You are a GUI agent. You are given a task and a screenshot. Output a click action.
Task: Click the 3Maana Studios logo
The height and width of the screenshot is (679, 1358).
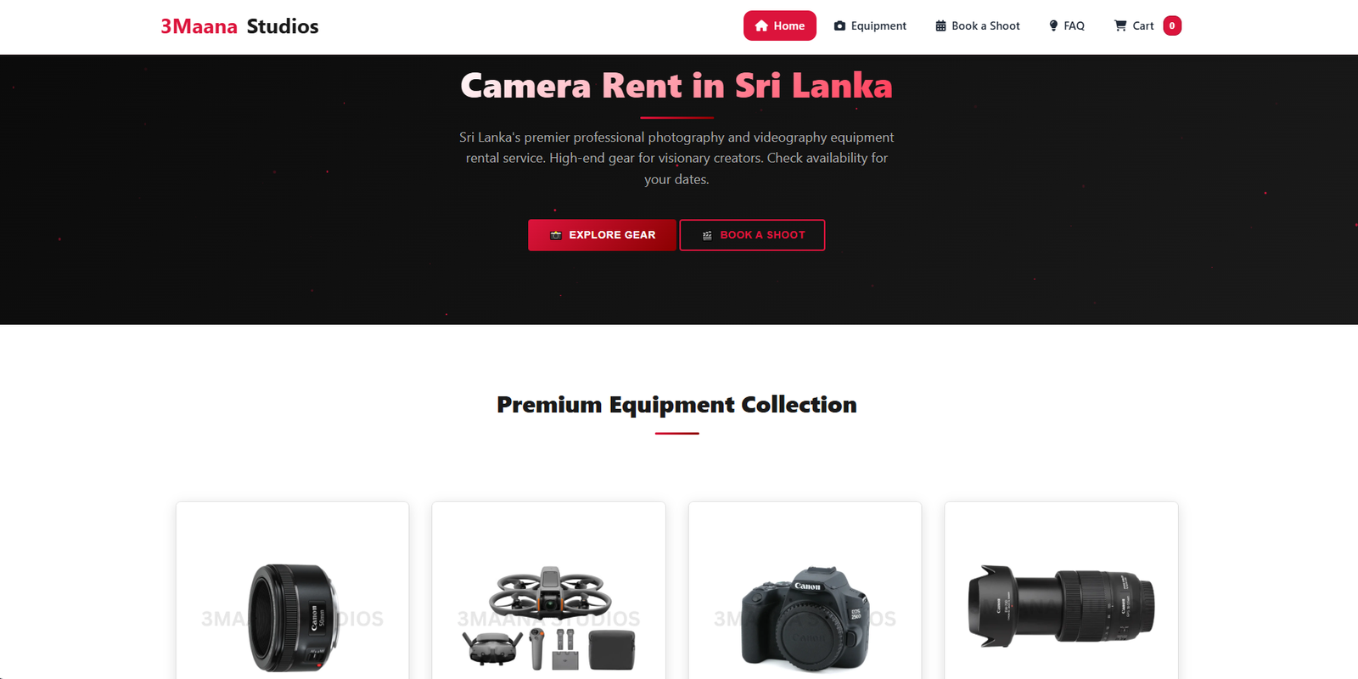[x=239, y=26]
